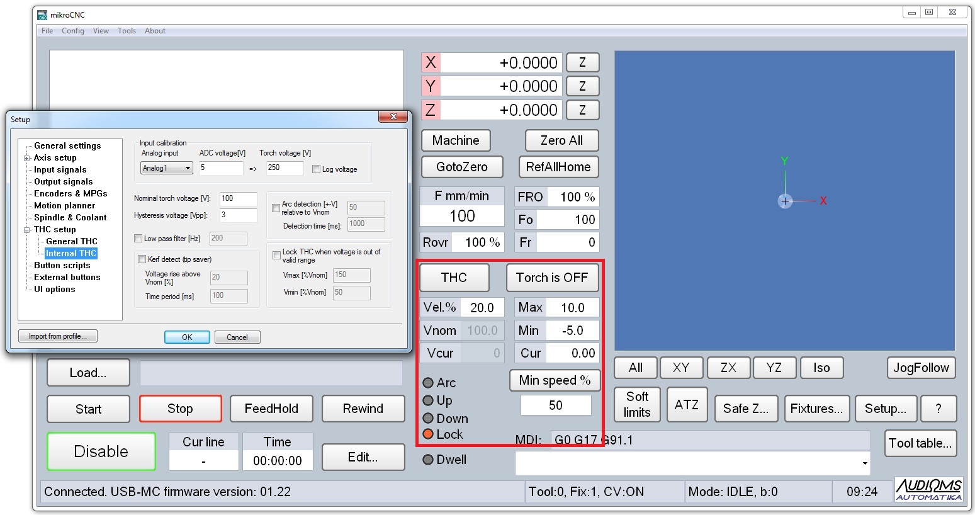Click the Lock status indicator

[428, 434]
